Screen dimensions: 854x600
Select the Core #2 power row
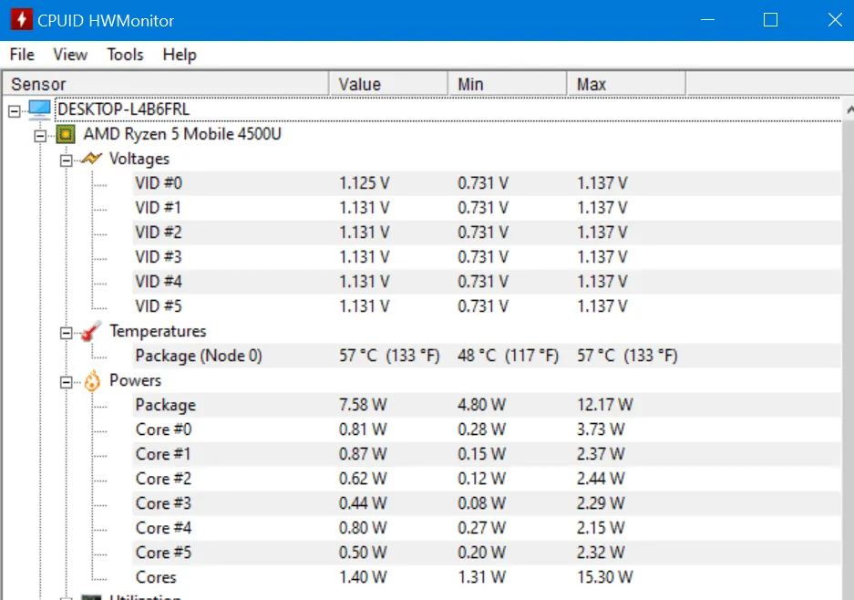pos(487,479)
